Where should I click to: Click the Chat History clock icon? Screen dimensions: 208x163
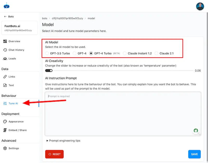(x=5, y=50)
